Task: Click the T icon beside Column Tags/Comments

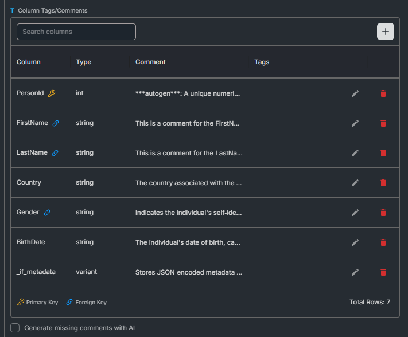Action: [x=12, y=11]
